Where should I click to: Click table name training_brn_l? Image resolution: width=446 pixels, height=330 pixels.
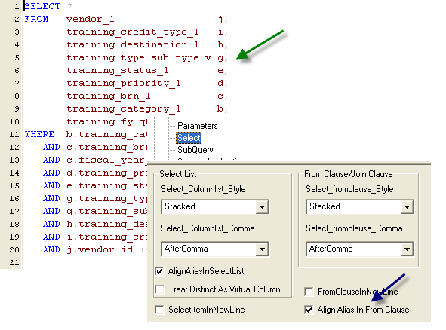109,96
